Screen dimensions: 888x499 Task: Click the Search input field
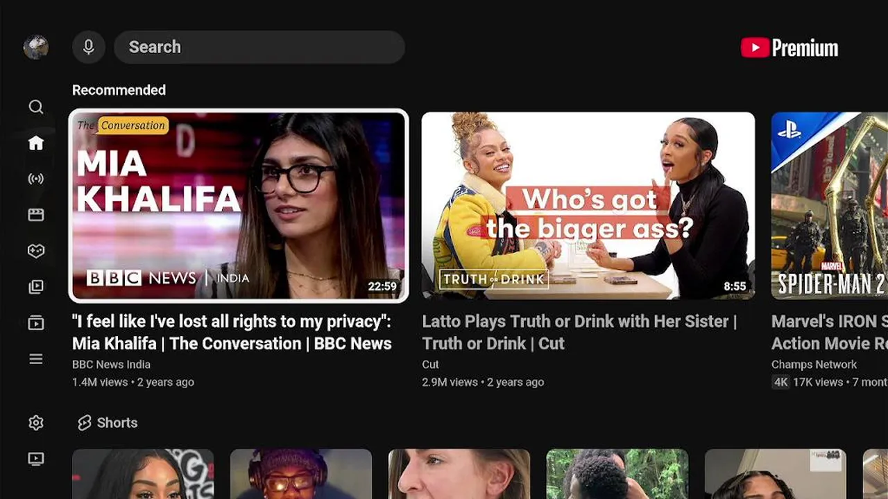pos(259,47)
